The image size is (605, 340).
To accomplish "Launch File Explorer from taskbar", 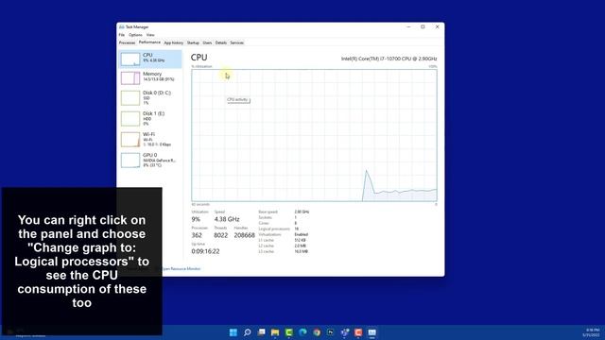I will click(275, 332).
